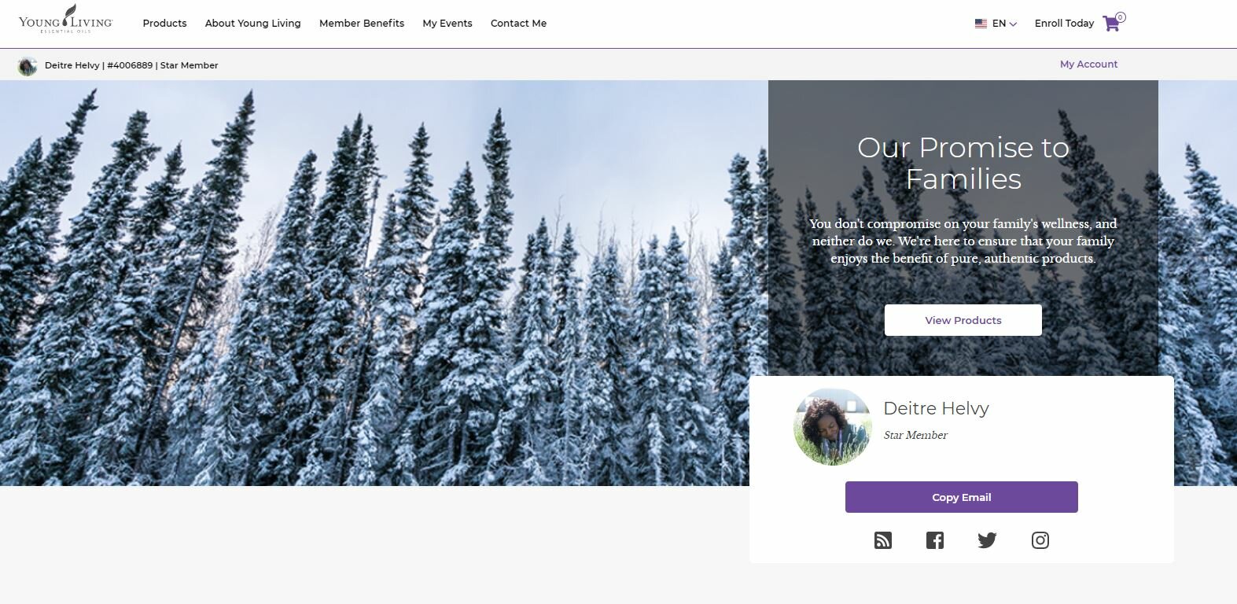Select Member Benefits in navigation
Screen dimensions: 1237x604
pyautogui.click(x=362, y=24)
